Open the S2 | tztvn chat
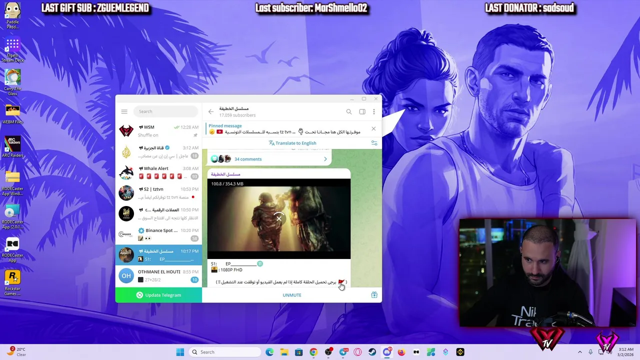Image resolution: width=640 pixels, height=360 pixels. point(158,193)
